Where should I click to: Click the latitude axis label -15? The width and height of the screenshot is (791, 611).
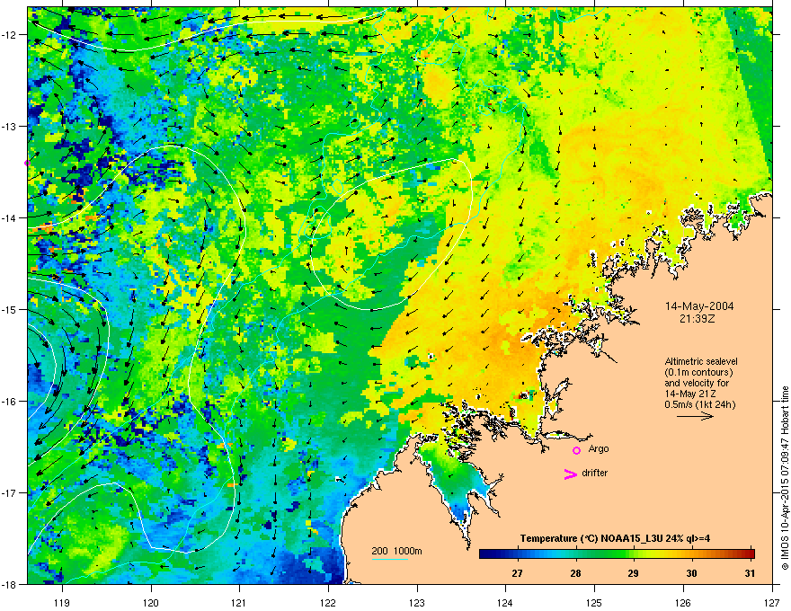click(10, 309)
